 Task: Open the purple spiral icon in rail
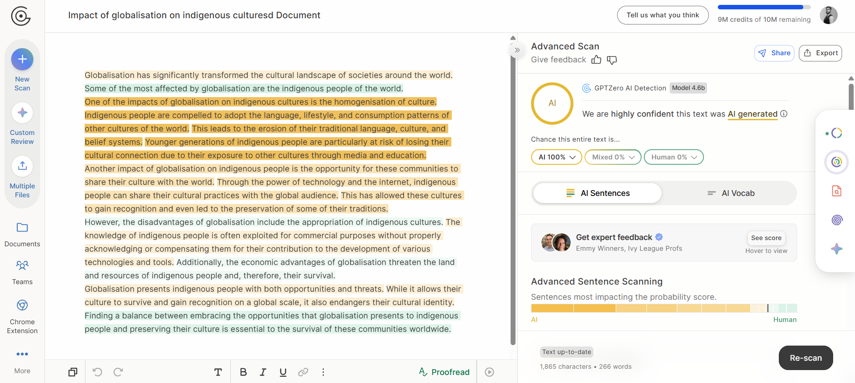[x=837, y=220]
